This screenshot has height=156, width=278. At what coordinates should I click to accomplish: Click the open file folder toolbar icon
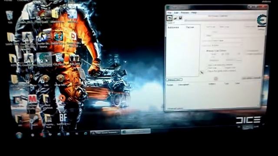click(175, 18)
